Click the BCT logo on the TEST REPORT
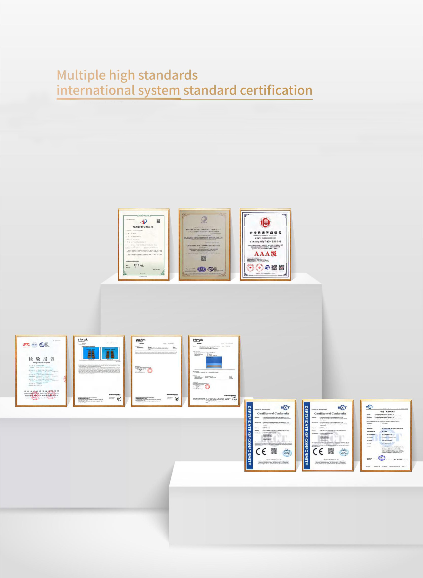 [x=370, y=407]
